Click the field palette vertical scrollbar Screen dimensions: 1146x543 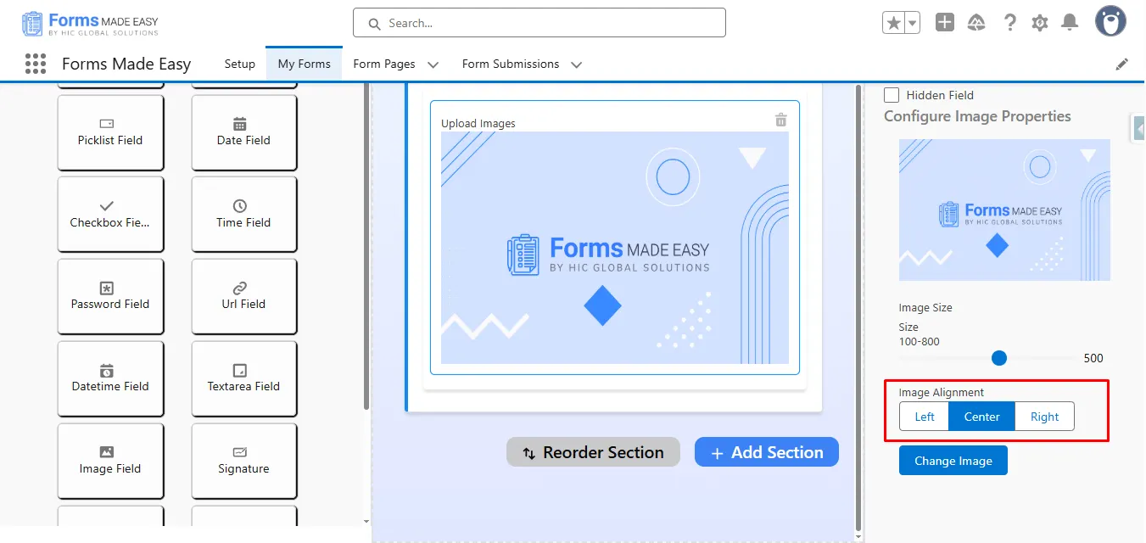(x=366, y=246)
